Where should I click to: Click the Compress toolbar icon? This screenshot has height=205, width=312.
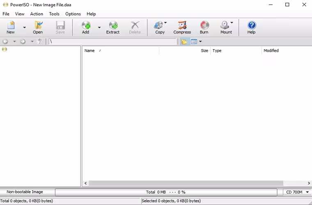pyautogui.click(x=182, y=27)
